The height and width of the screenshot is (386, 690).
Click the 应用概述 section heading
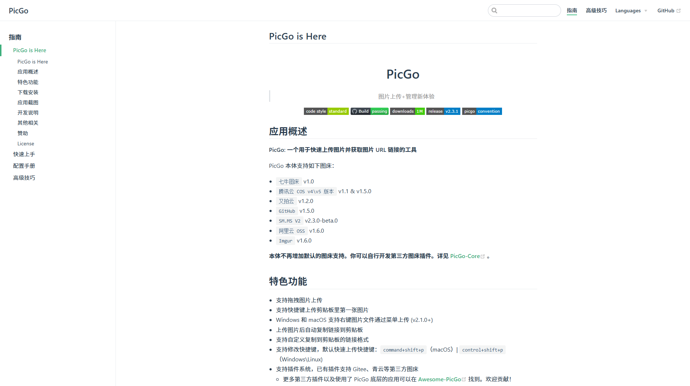288,131
